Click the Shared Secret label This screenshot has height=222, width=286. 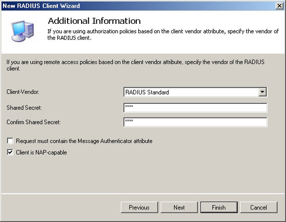[24, 108]
